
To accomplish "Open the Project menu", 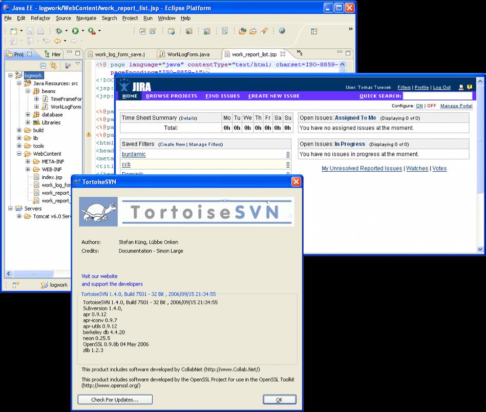I will (130, 18).
